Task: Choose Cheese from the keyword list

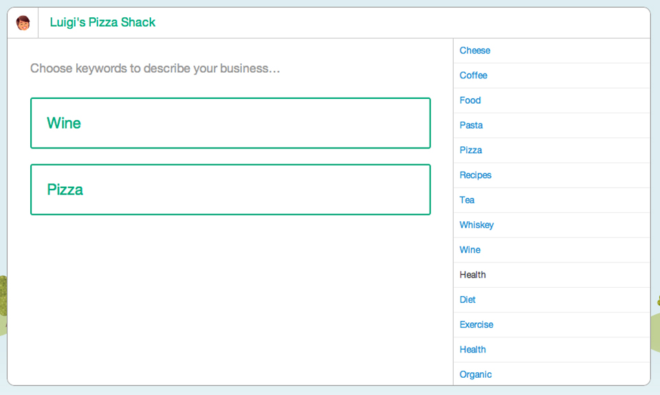Action: coord(551,50)
